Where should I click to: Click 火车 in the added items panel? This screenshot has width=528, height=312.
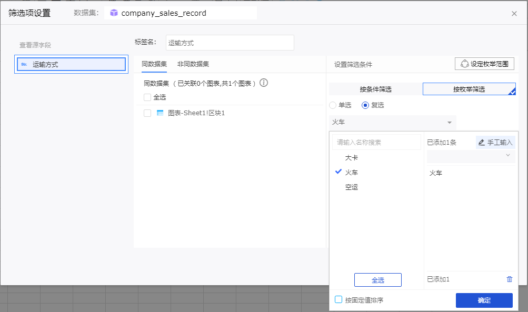tap(435, 173)
